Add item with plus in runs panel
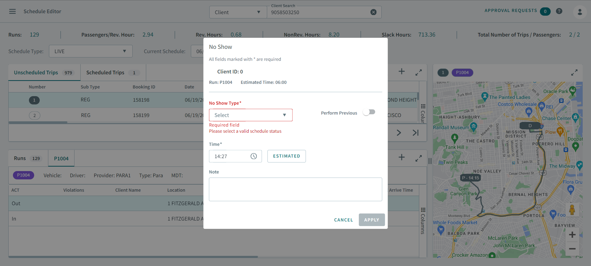591x266 pixels. (402, 157)
